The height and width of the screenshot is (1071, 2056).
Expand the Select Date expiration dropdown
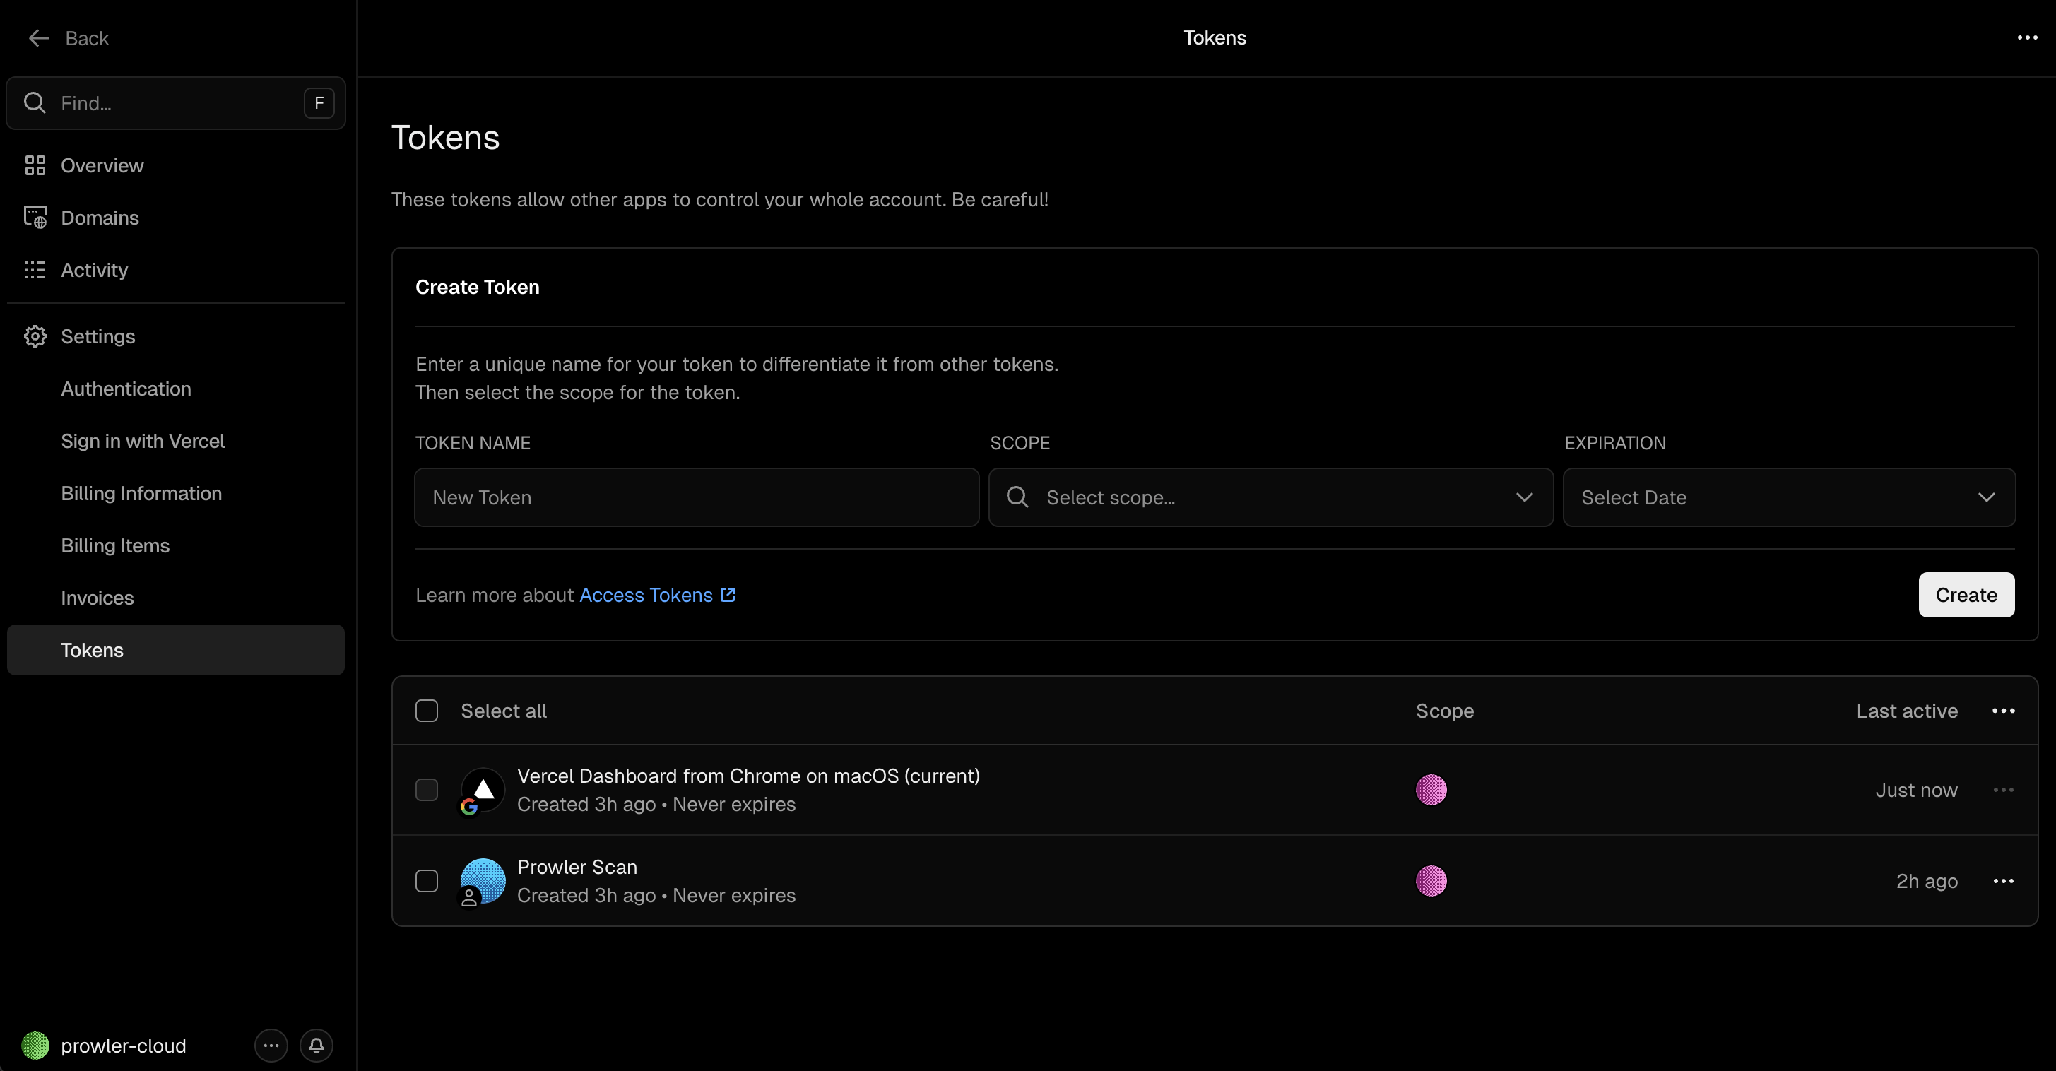tap(1789, 497)
